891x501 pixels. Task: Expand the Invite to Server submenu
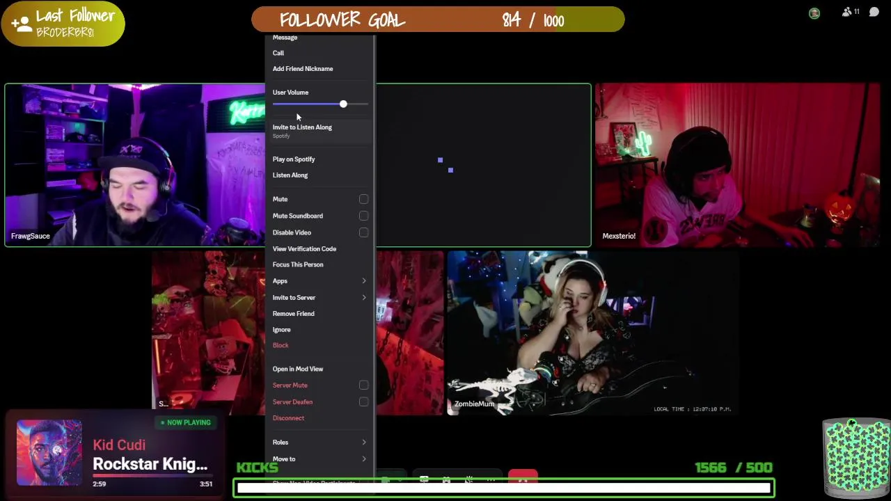pos(320,298)
